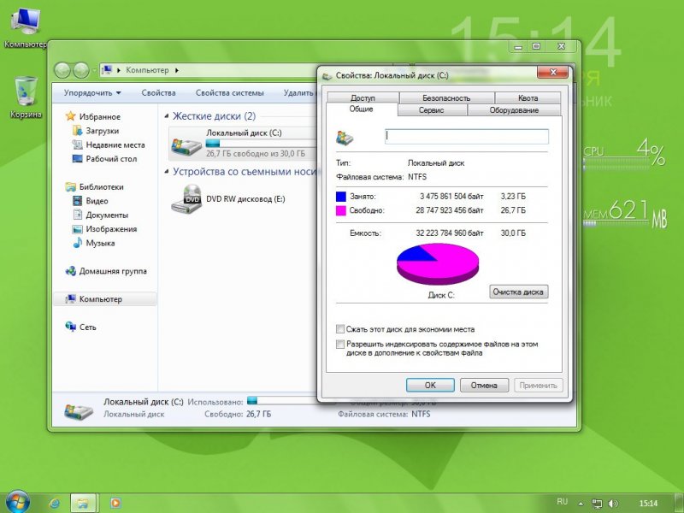Select the DVD RW дисковод (E:) icon
This screenshot has width=684, height=513.
click(x=186, y=198)
